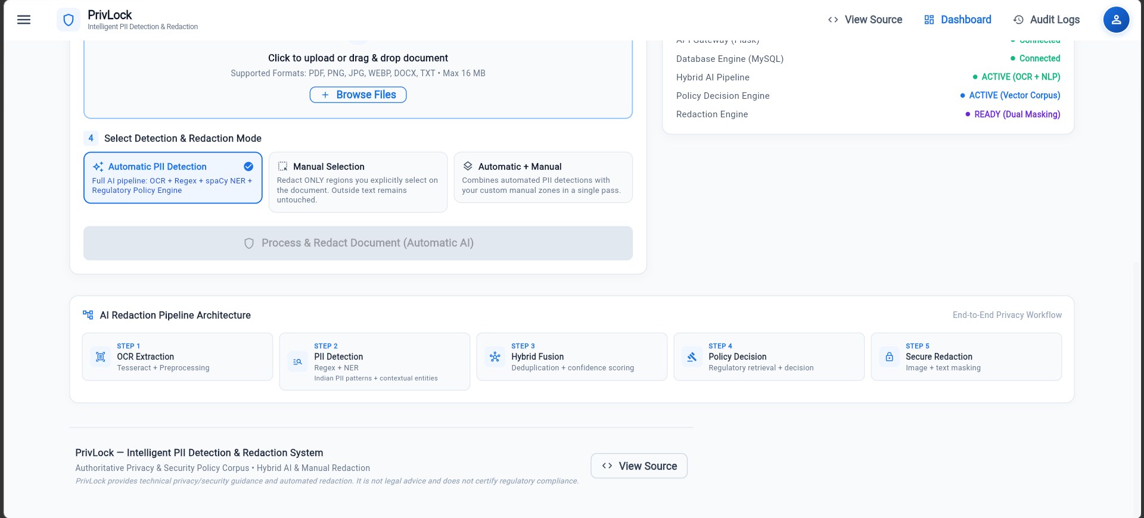Open View Source in top navigation
Viewport: 1144px width, 518px height.
[865, 20]
